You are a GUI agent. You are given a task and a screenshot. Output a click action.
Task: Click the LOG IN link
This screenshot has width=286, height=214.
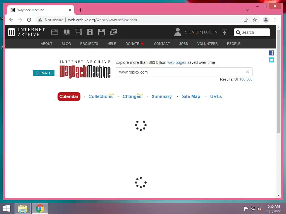(x=211, y=32)
